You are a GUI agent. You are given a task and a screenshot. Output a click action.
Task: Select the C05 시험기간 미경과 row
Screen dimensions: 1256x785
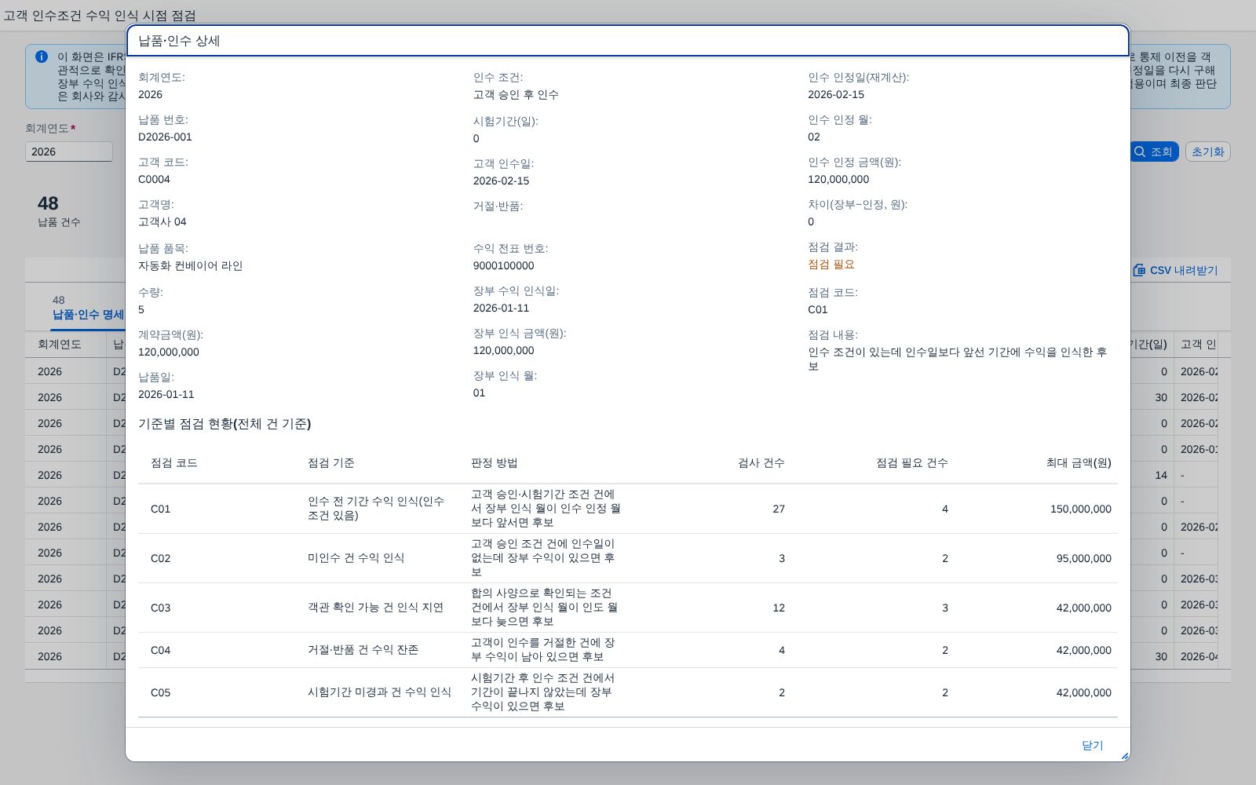(x=628, y=692)
